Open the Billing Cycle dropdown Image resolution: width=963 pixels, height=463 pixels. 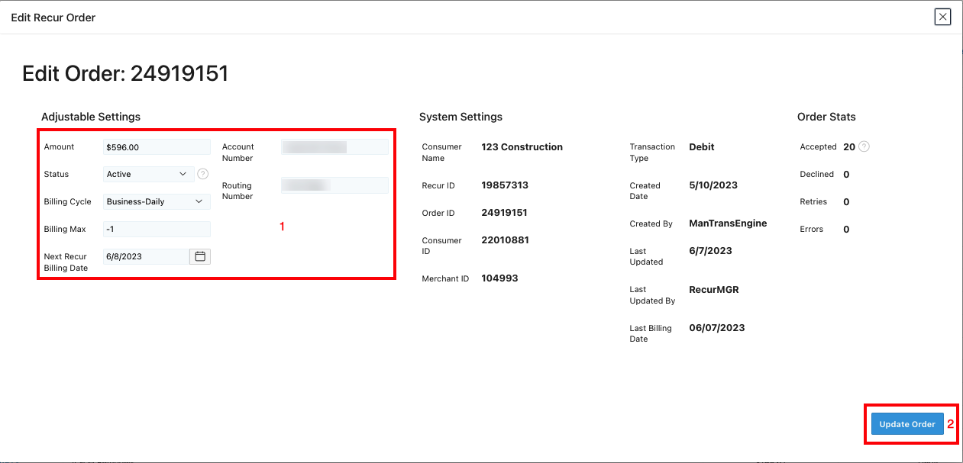156,201
